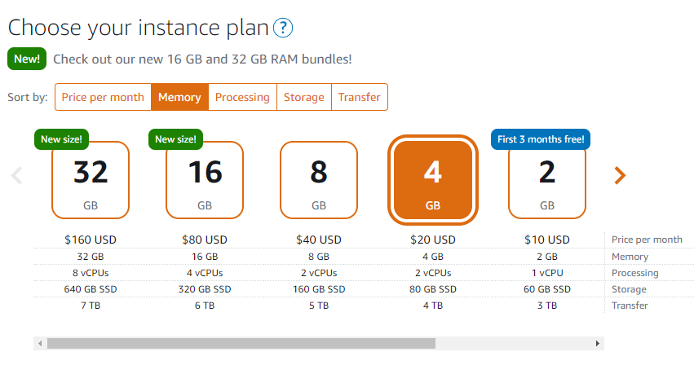
Task: Click the active Memory sort option
Action: coord(179,97)
